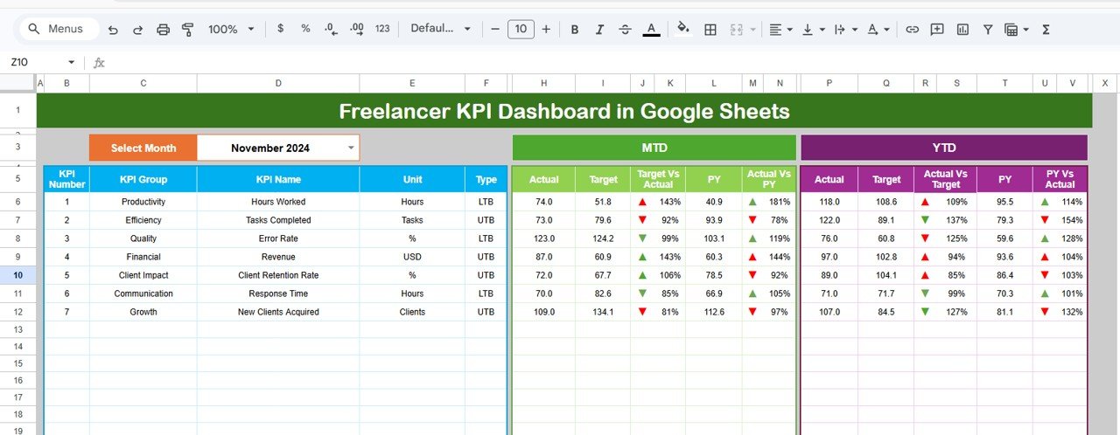Select row 10 header
Viewport: 1120px width, 435px height.
tap(17, 274)
